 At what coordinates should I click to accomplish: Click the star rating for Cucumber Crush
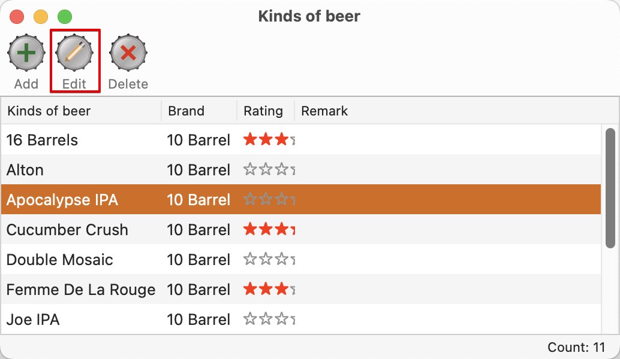(x=269, y=229)
